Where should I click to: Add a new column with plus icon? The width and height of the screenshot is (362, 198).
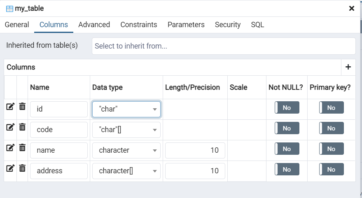(348, 67)
